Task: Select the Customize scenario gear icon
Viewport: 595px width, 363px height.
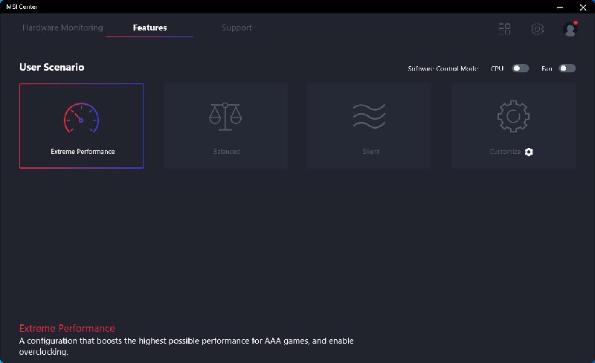Action: tap(513, 116)
